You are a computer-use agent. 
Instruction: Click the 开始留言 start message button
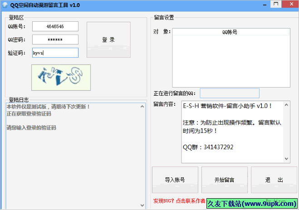pos(225,180)
